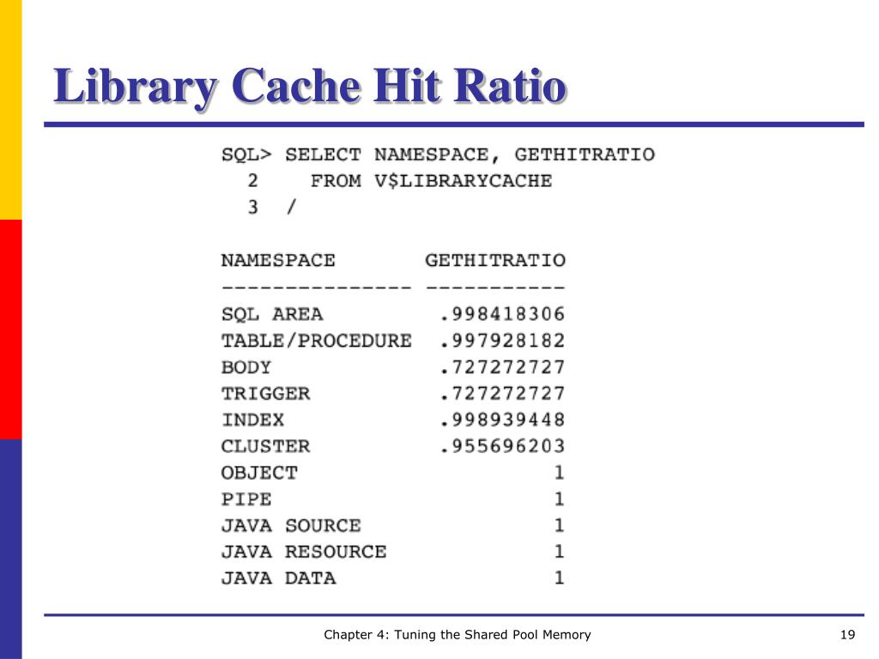Click the ratio 1 in JAVA RESOURCE row
The image size is (879, 659).
point(559,552)
